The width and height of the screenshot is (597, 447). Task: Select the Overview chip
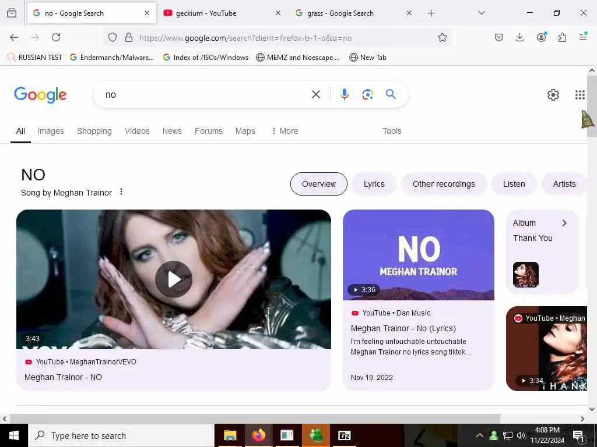coord(319,184)
